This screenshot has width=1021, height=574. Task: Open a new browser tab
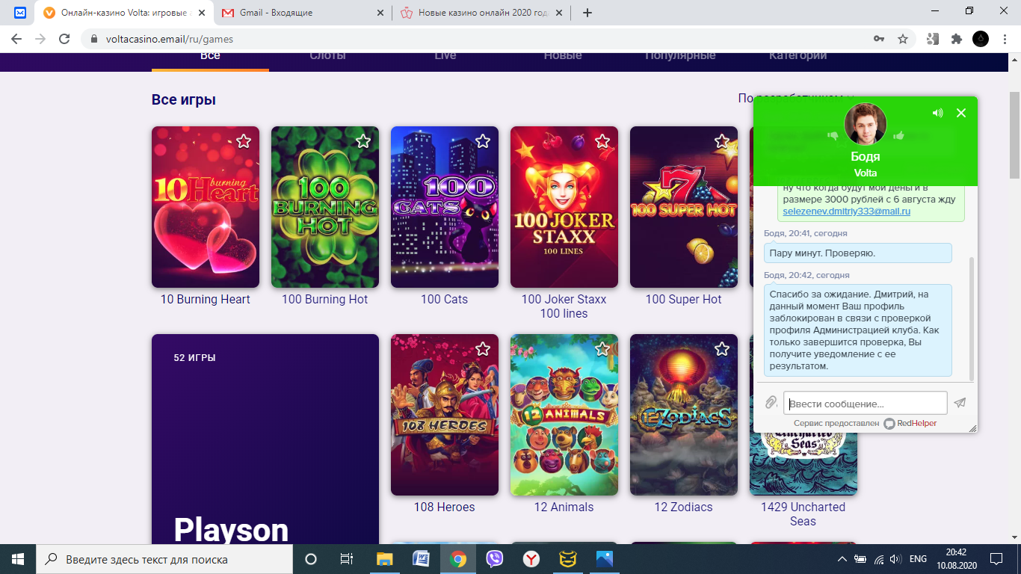[587, 13]
